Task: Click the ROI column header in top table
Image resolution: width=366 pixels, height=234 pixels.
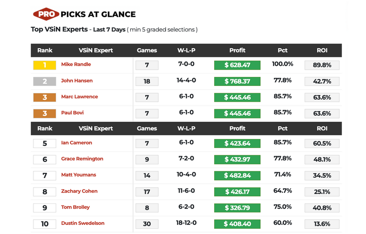Action: click(x=322, y=50)
